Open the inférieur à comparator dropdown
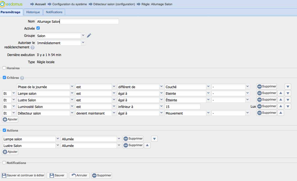 click(161, 107)
